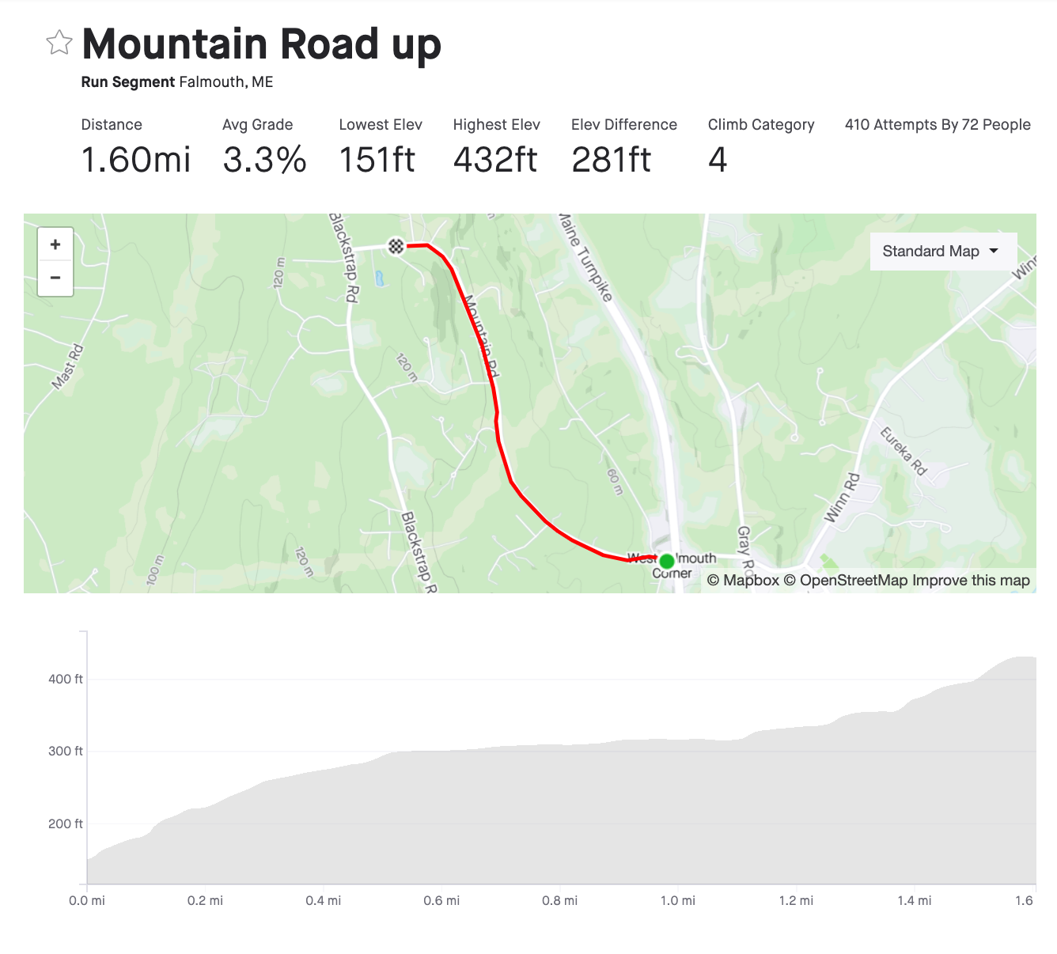Click the 1.4 mi elevation axis label
The width and height of the screenshot is (1057, 954).
tap(915, 900)
